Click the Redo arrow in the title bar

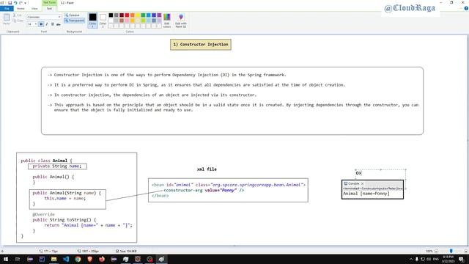coord(21,3)
